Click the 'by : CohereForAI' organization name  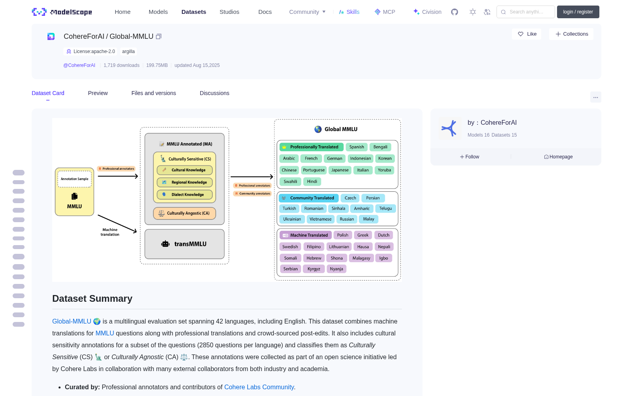pyautogui.click(x=492, y=123)
